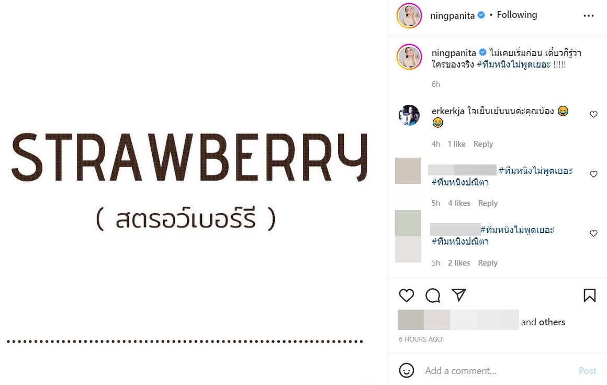
Task: Save post with the bookmark icon
Action: (590, 295)
